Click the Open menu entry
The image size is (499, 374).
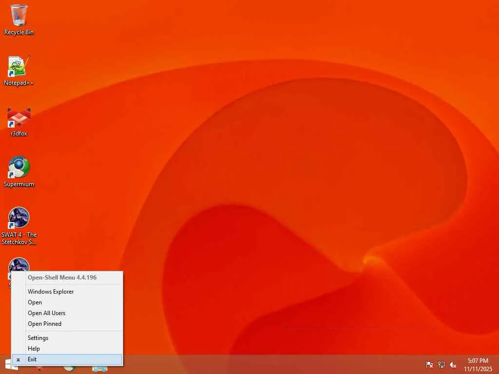[67, 302]
